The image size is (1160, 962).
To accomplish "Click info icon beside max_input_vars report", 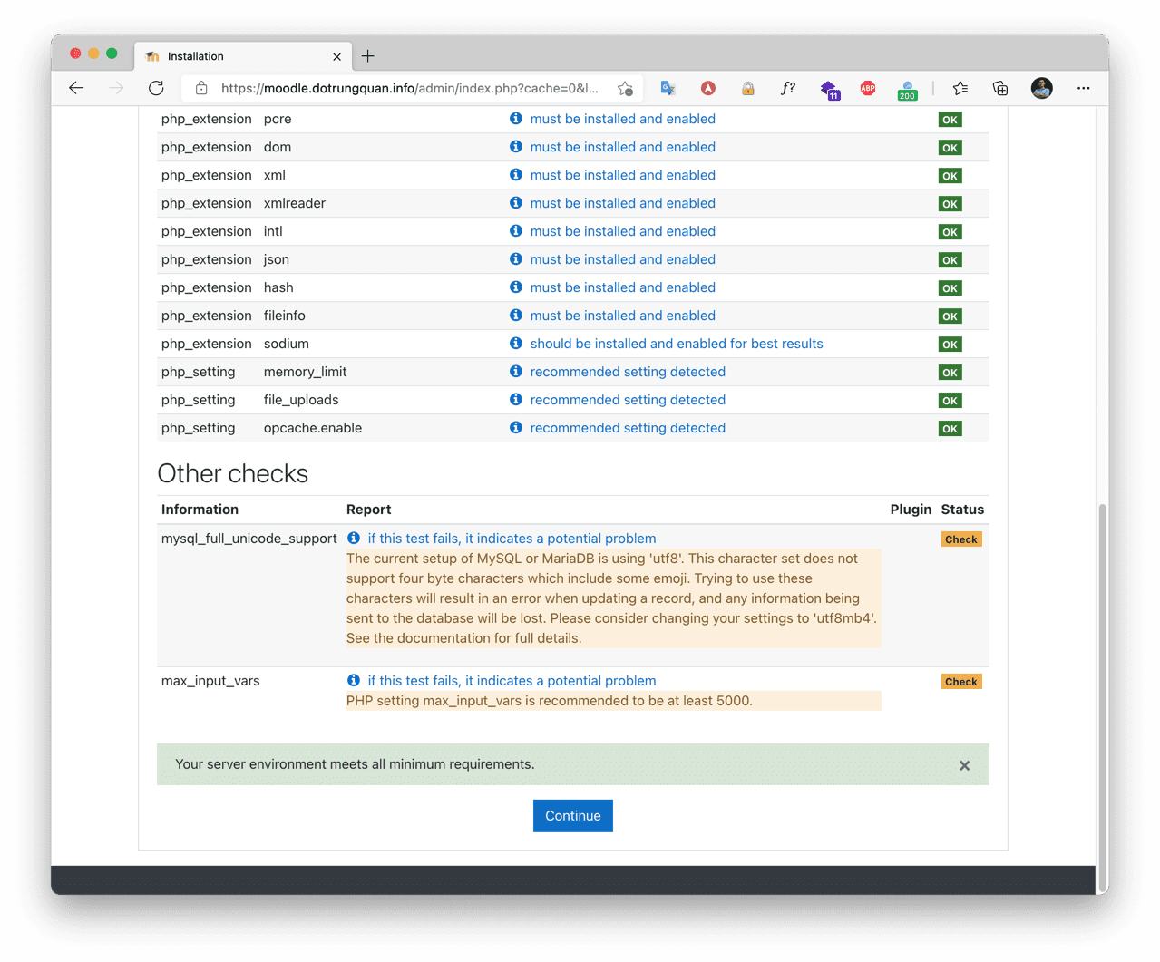I will point(354,680).
